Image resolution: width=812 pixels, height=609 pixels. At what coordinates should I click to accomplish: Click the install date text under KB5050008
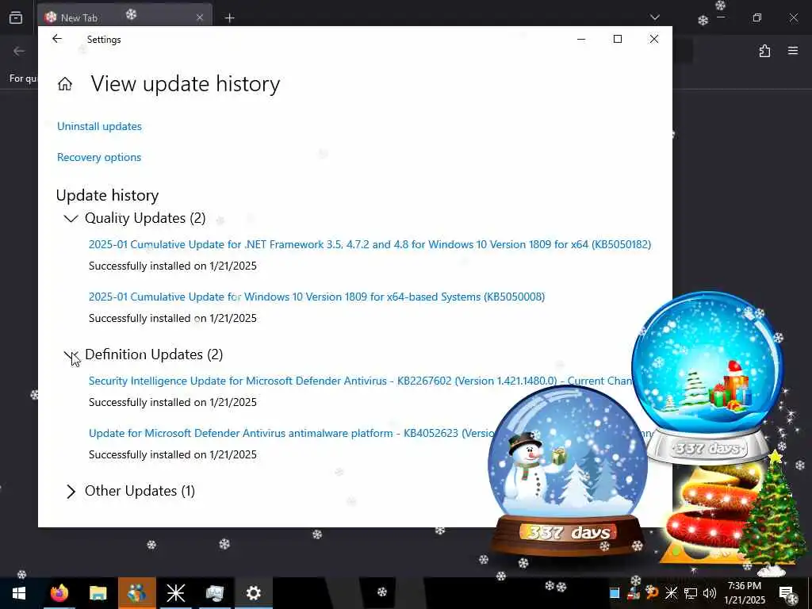(172, 318)
